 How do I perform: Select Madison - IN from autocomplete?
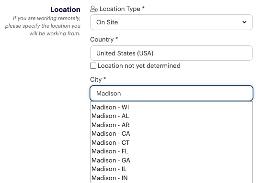[171, 178]
